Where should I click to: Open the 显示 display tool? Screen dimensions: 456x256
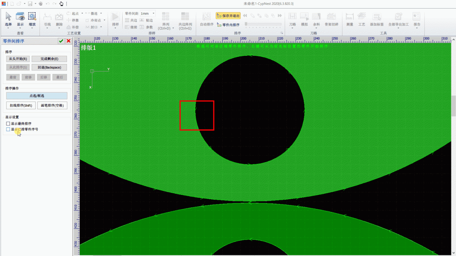20,20
